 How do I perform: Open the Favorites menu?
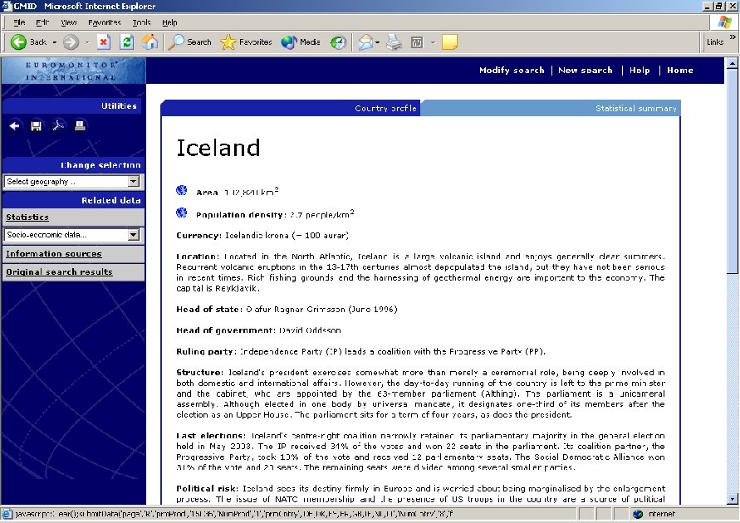(x=105, y=22)
